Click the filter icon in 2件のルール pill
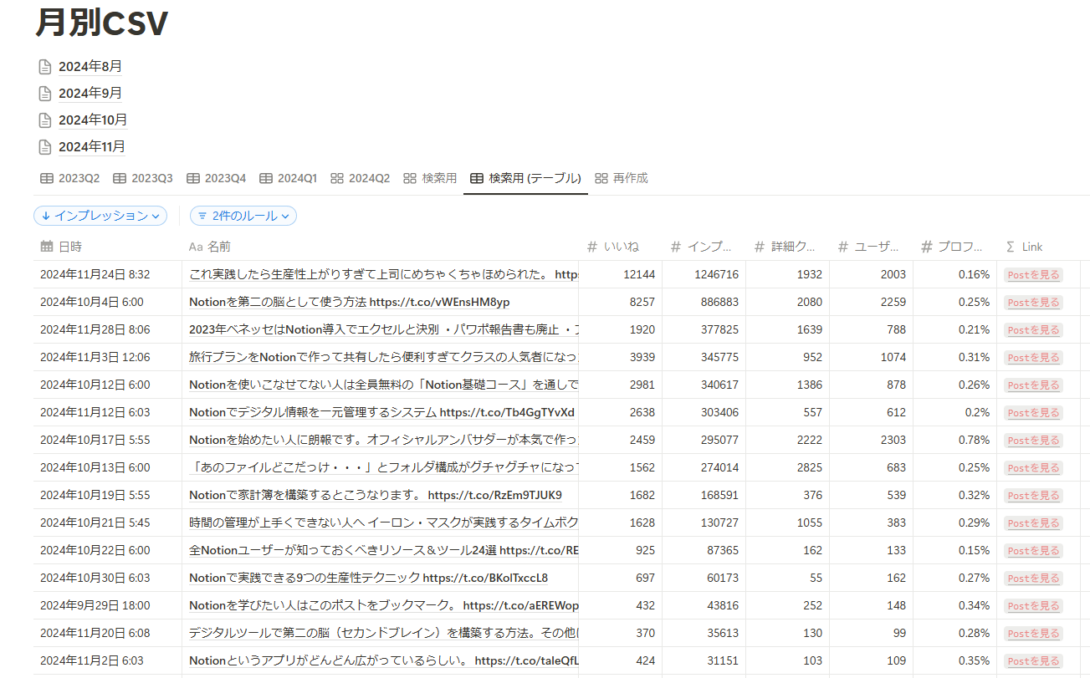This screenshot has width=1090, height=678. pyautogui.click(x=202, y=216)
